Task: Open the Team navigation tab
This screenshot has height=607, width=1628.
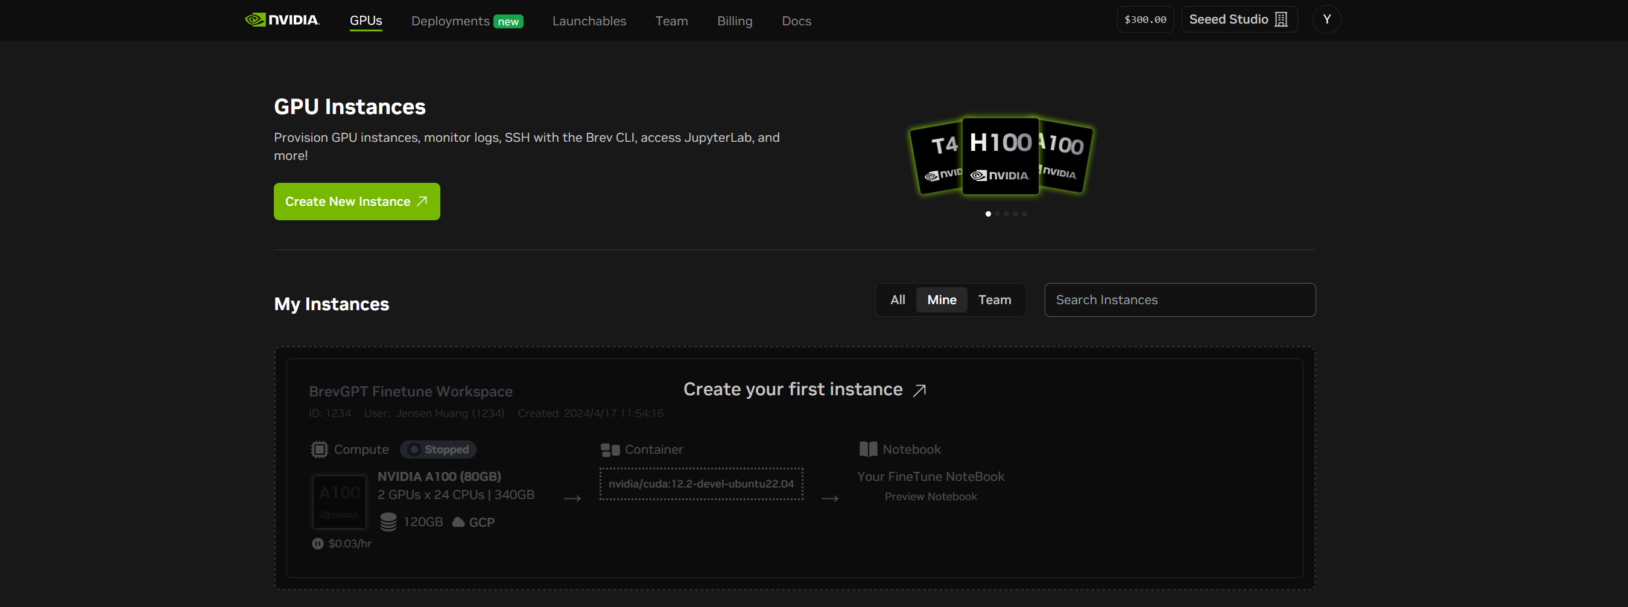Action: coord(671,21)
